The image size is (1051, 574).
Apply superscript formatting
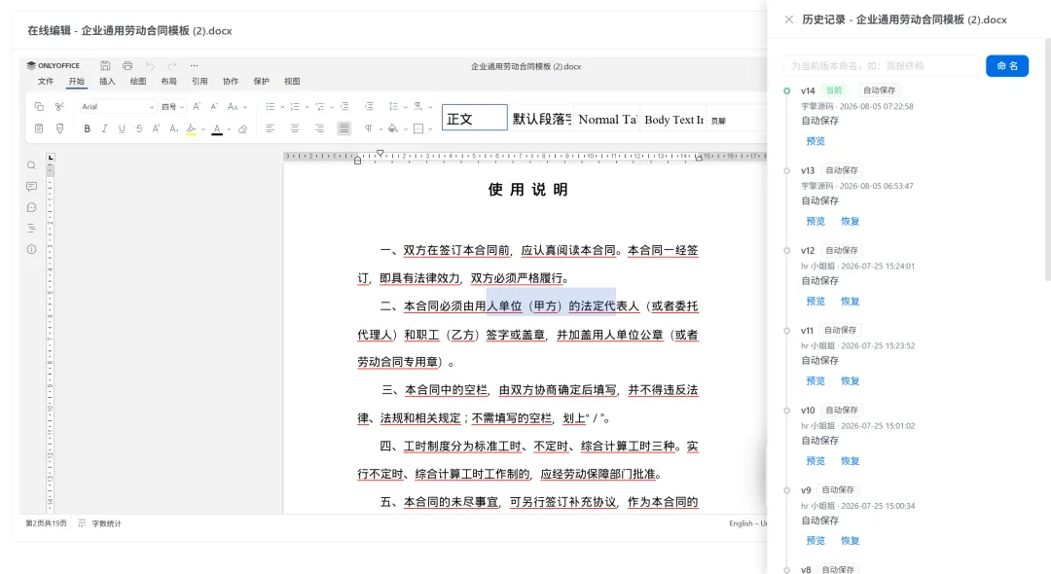tap(156, 128)
